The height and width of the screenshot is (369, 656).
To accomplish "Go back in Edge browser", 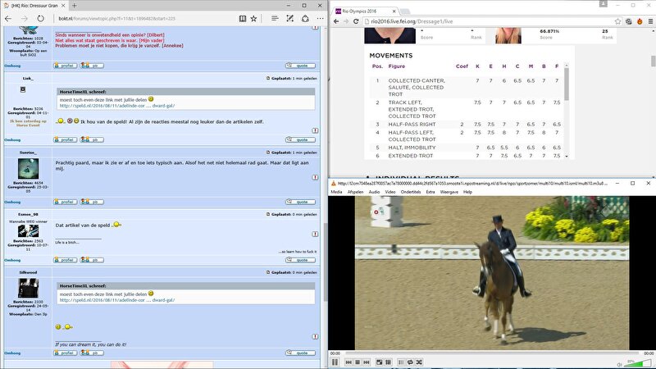I will [x=8, y=18].
